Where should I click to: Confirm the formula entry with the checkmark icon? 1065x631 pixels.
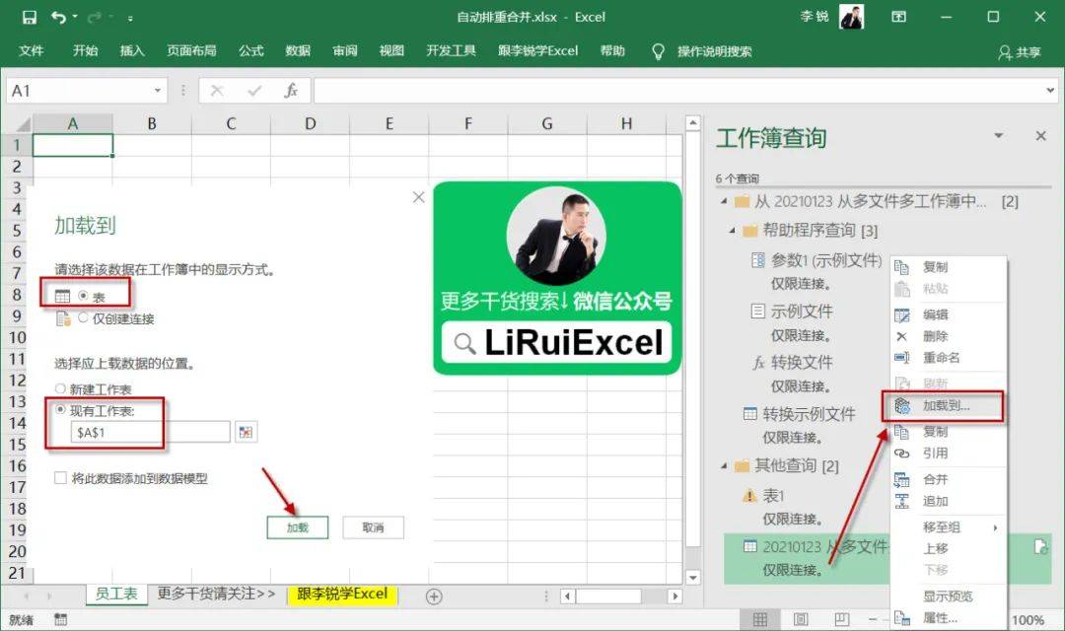[x=254, y=91]
